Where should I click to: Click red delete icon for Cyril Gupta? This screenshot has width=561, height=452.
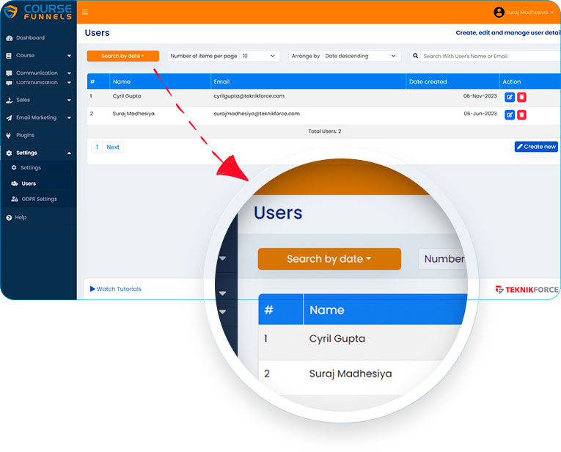click(x=521, y=97)
